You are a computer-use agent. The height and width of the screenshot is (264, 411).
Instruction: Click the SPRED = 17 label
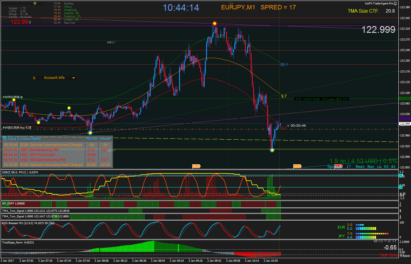pyautogui.click(x=278, y=7)
